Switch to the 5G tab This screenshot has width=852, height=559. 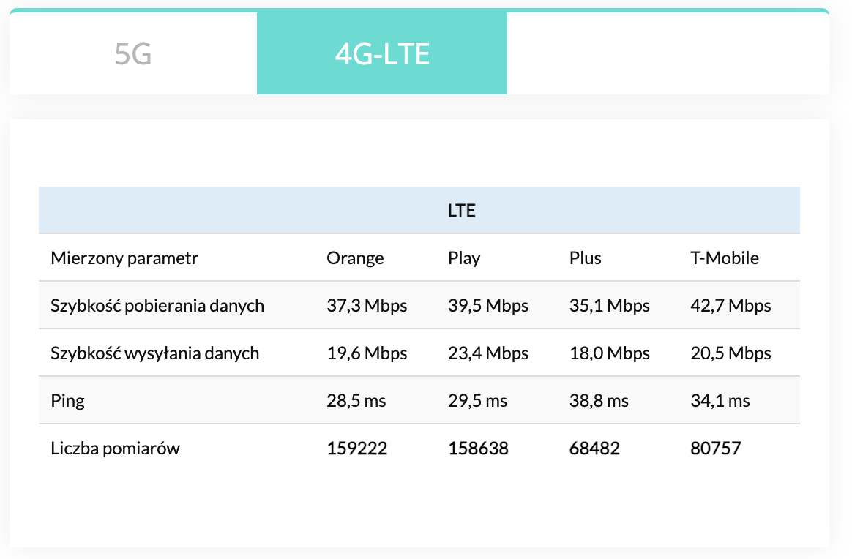pyautogui.click(x=133, y=54)
